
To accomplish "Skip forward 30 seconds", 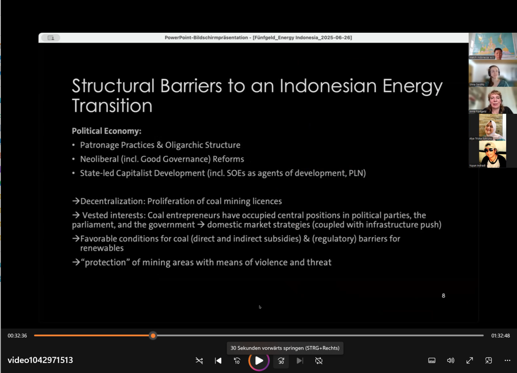I will (281, 360).
